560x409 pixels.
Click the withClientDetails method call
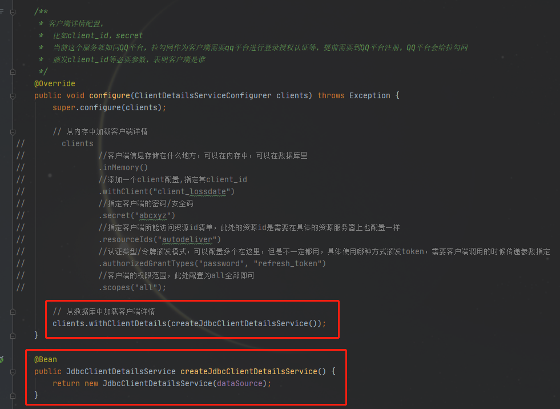point(128,323)
